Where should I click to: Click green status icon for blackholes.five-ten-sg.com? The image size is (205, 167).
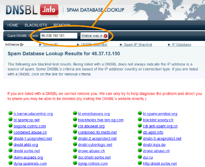[75, 120]
